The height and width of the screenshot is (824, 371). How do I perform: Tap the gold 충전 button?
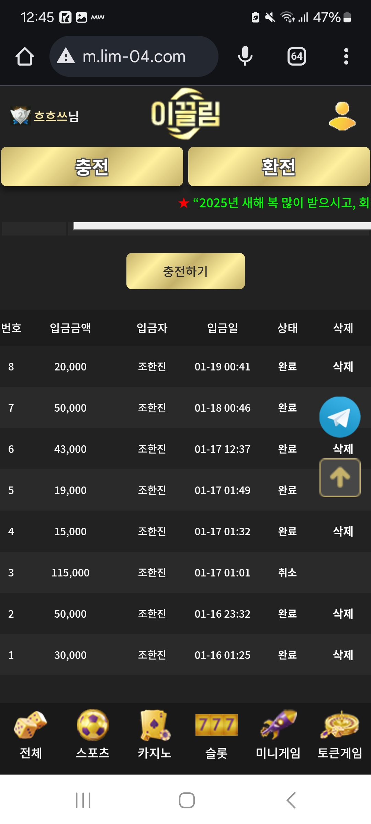pyautogui.click(x=92, y=167)
